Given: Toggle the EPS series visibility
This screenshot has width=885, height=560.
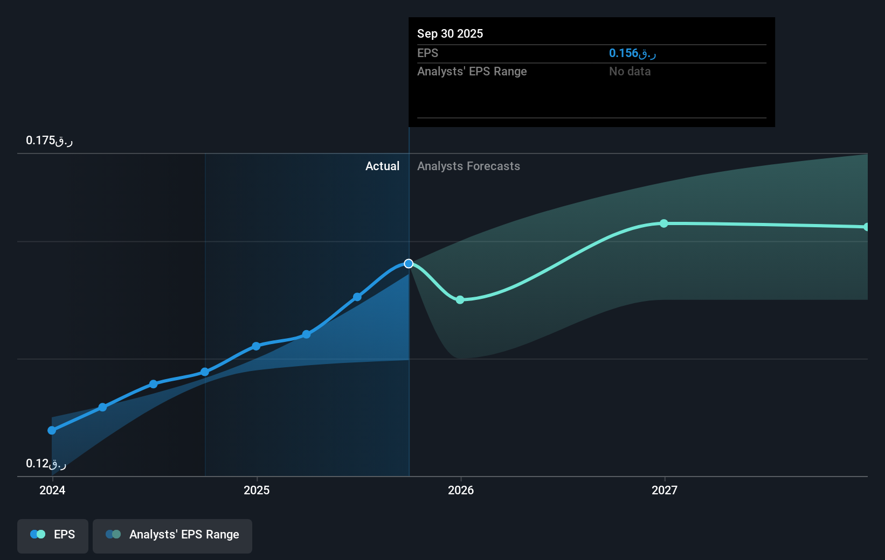Looking at the screenshot, I should pos(52,536).
